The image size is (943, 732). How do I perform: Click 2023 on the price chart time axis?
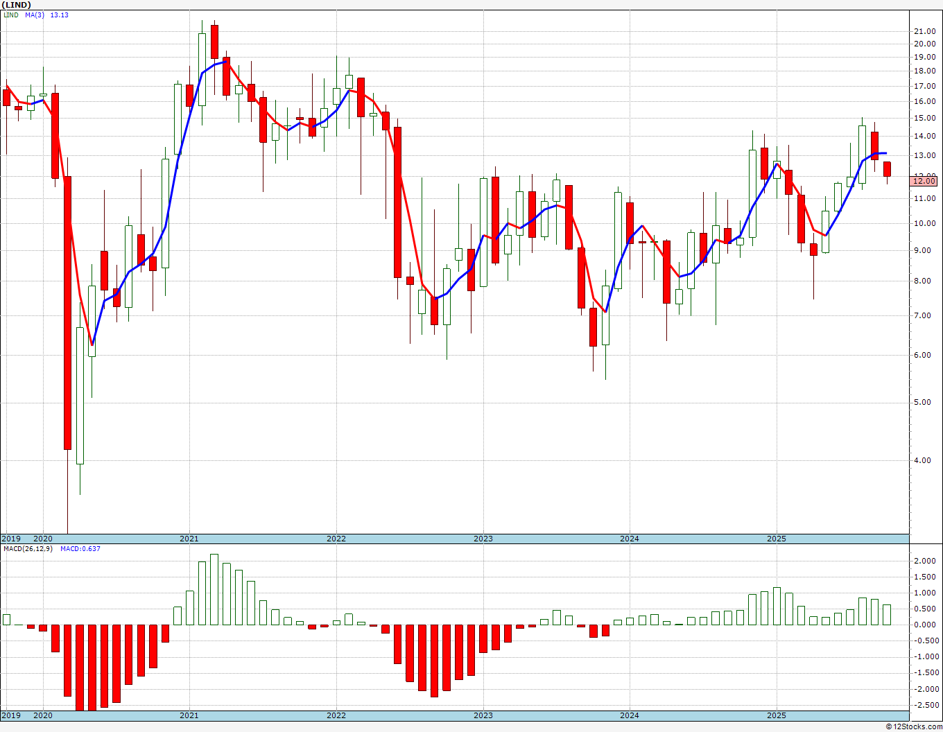click(483, 539)
